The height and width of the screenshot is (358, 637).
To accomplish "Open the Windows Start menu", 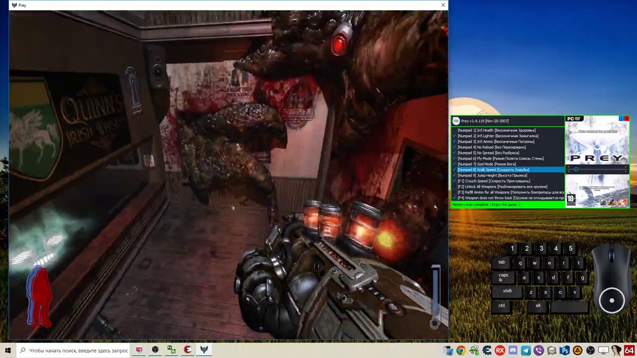I will click(x=8, y=351).
